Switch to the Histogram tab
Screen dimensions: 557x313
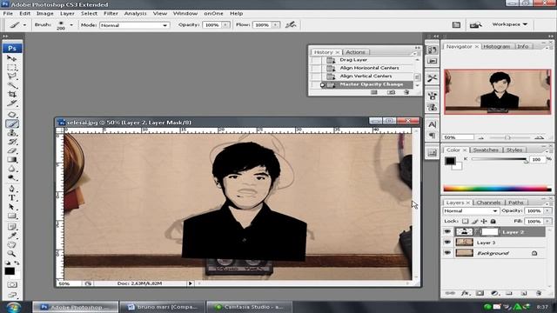point(497,46)
